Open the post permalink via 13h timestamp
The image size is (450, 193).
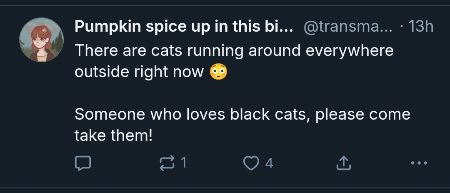point(420,27)
